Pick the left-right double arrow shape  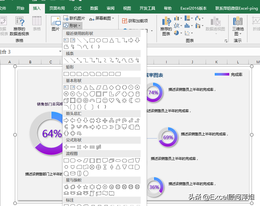pos(92,120)
